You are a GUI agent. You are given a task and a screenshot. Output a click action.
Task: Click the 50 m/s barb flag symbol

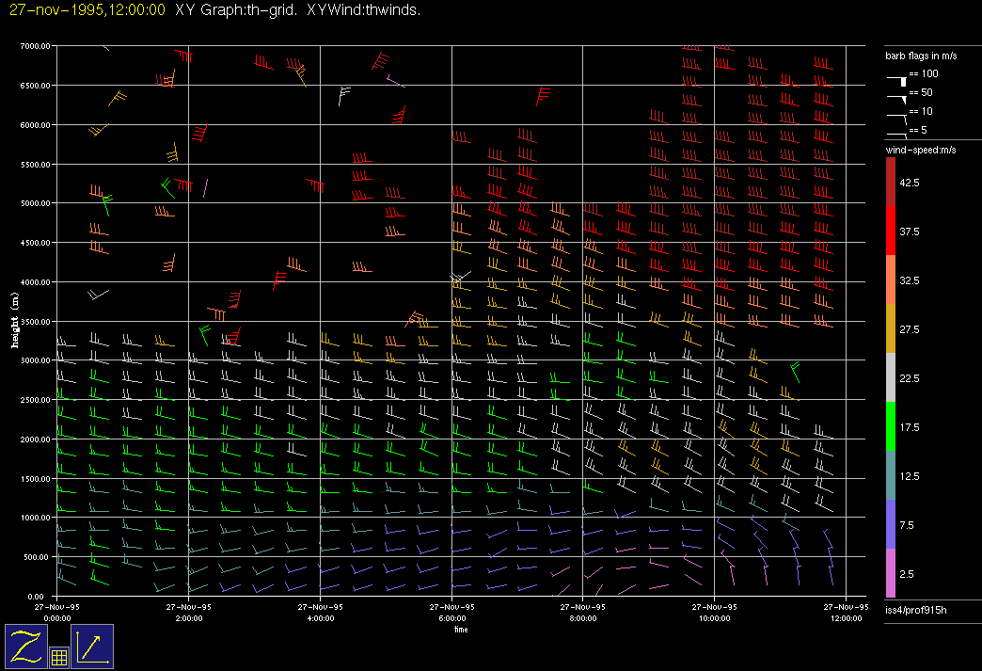click(898, 96)
